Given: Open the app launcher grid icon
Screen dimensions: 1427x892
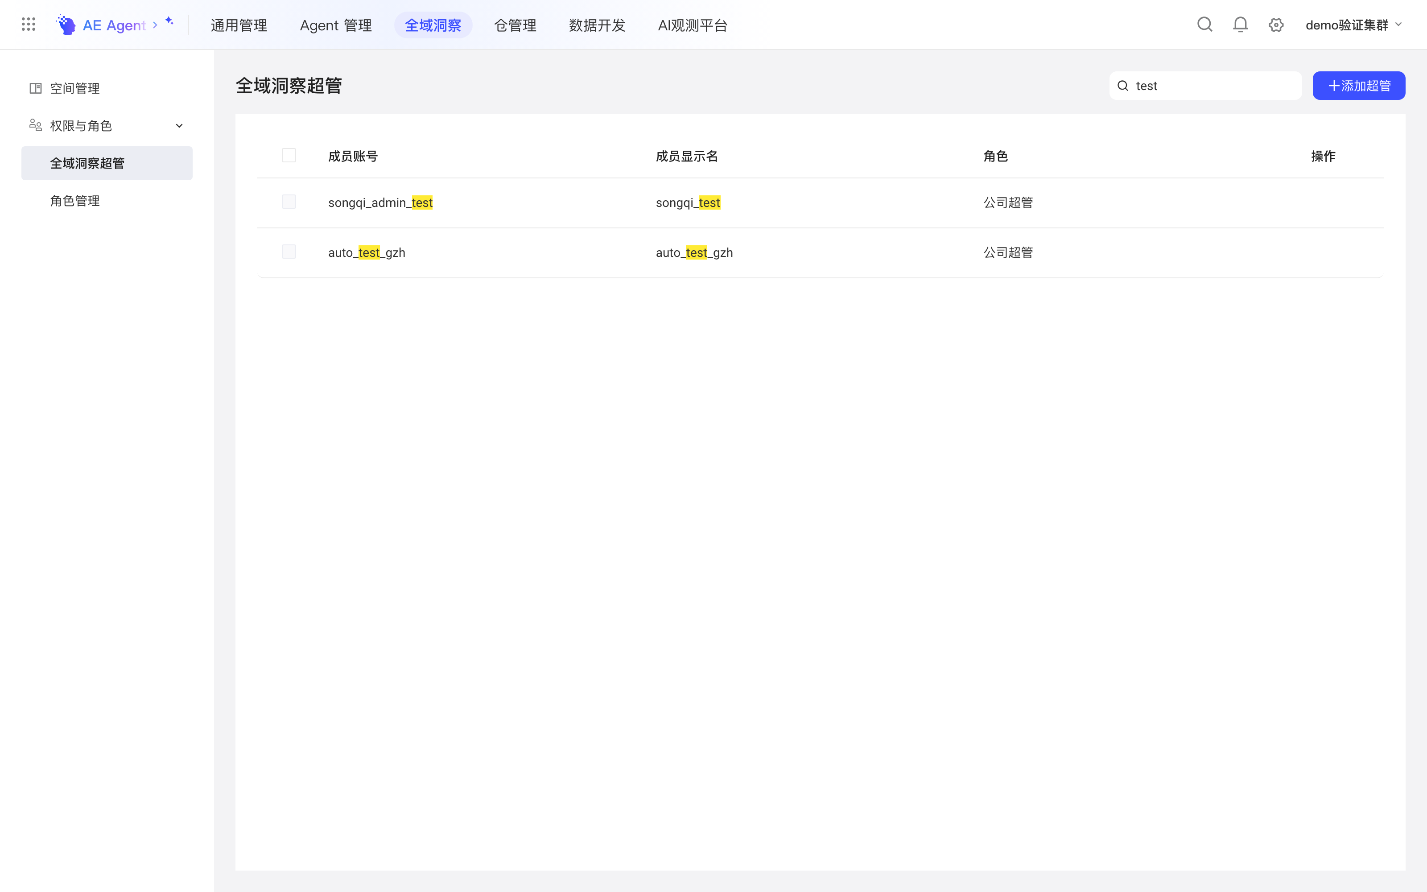Looking at the screenshot, I should 28,24.
